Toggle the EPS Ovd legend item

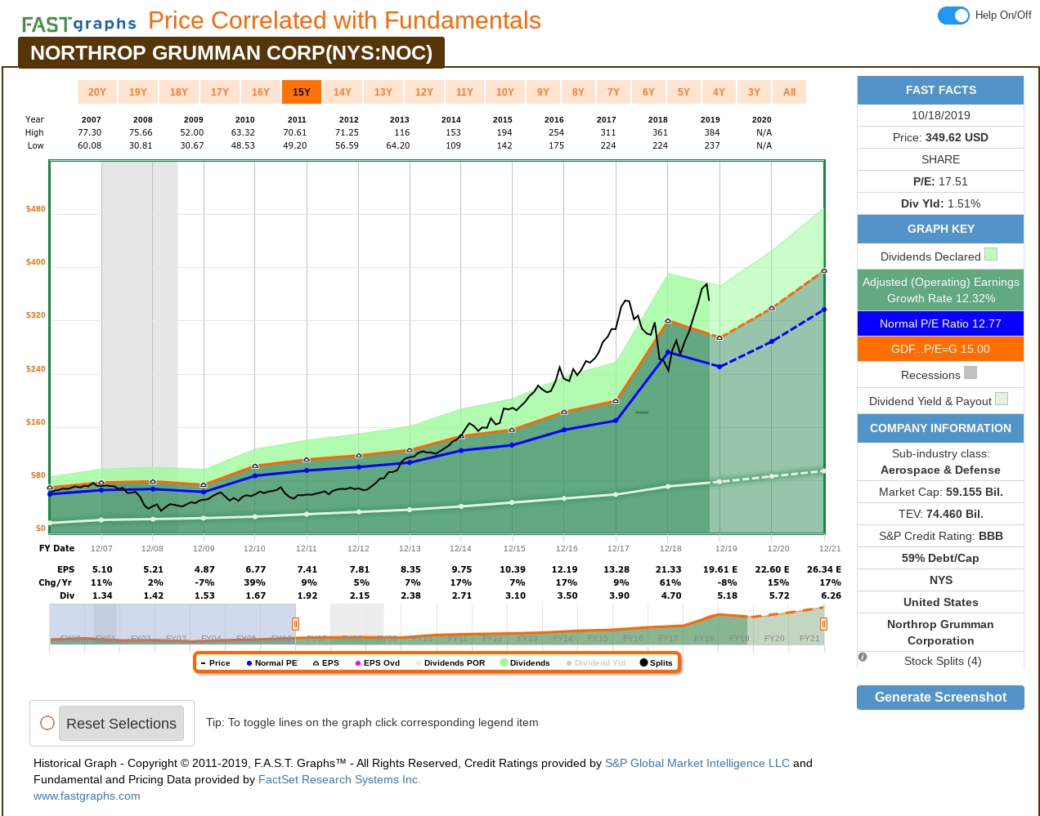378,663
